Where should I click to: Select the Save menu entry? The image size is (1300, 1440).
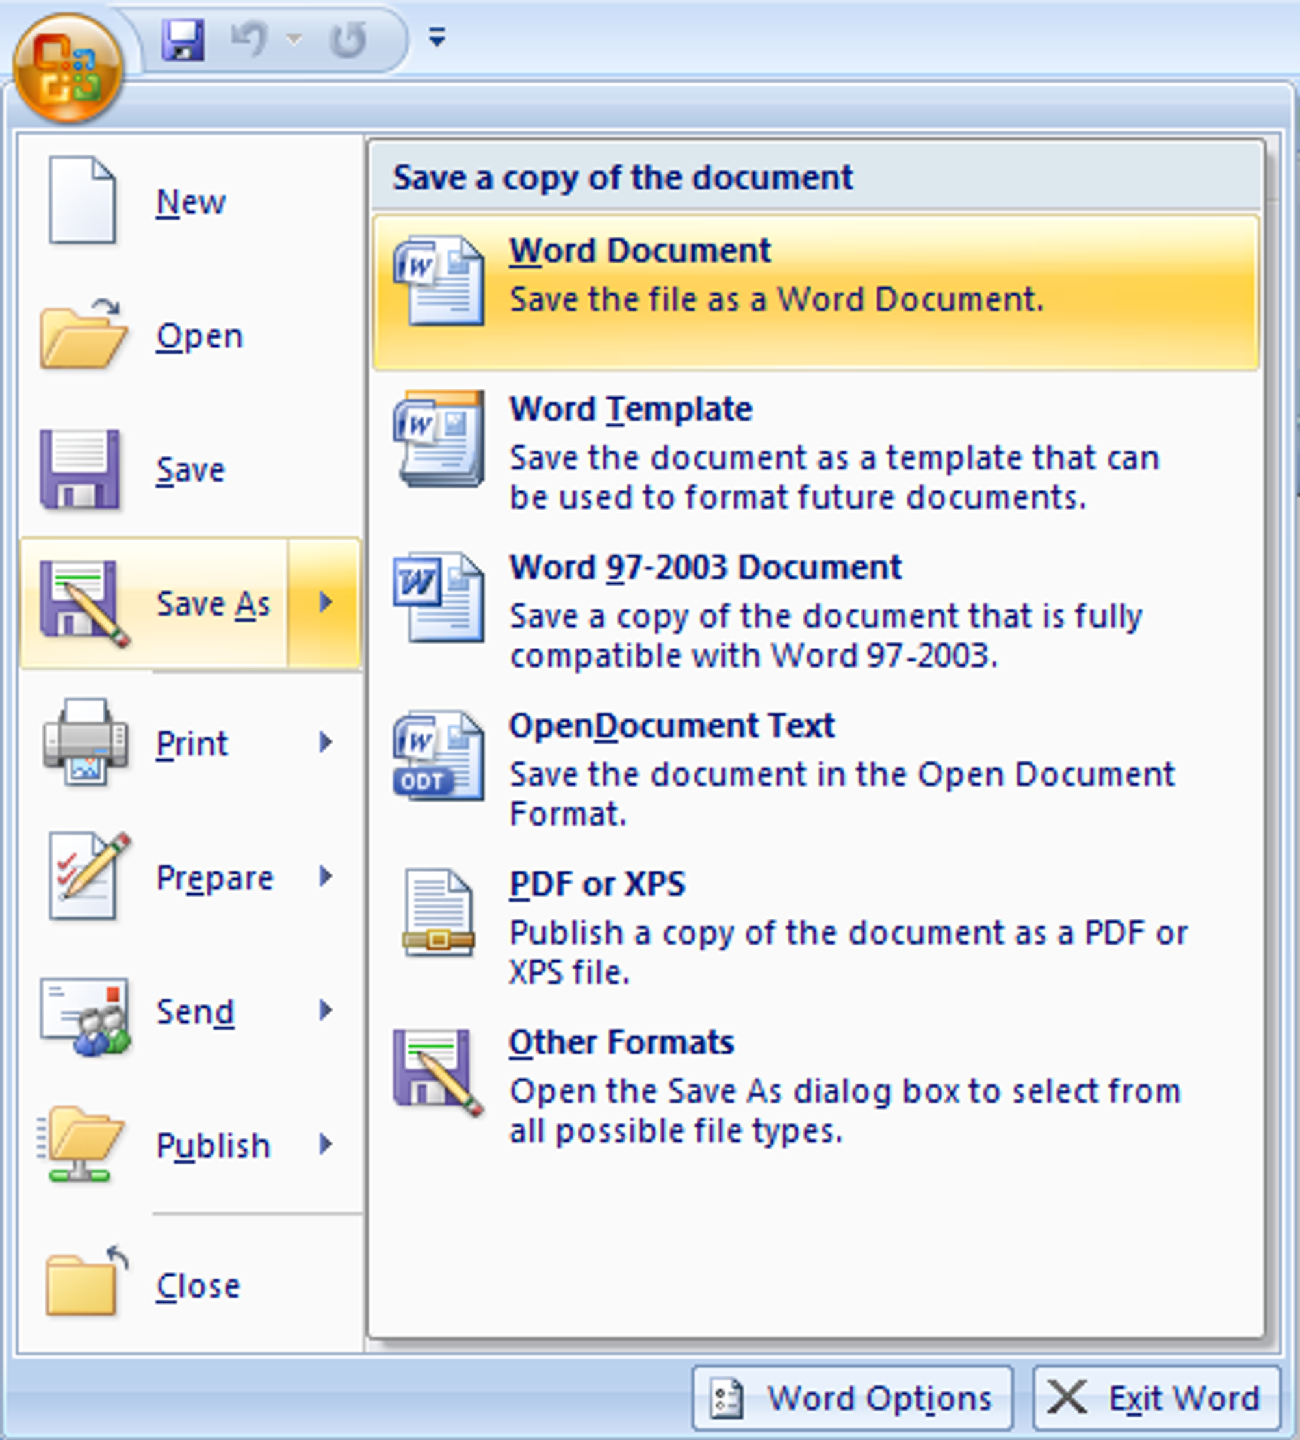point(192,469)
